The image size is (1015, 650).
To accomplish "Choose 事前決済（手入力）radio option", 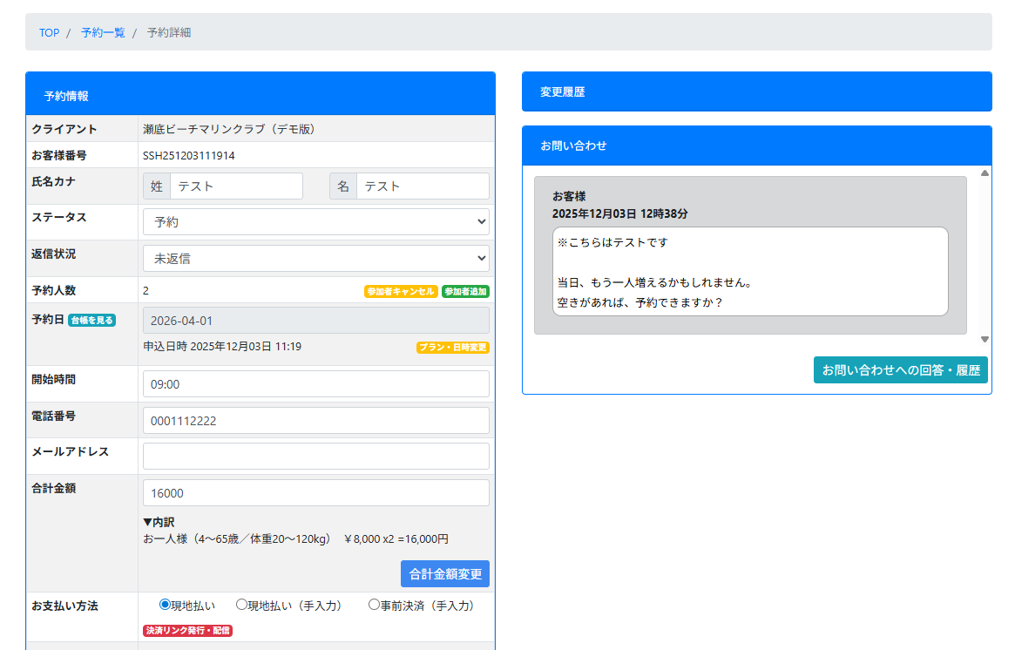I will [374, 605].
